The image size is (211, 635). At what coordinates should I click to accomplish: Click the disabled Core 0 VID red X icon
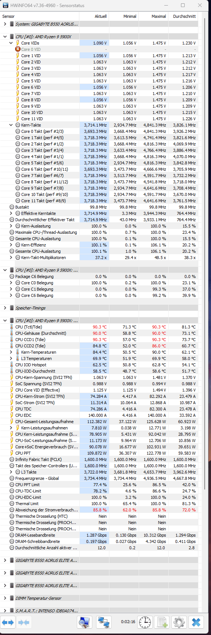click(x=18, y=49)
